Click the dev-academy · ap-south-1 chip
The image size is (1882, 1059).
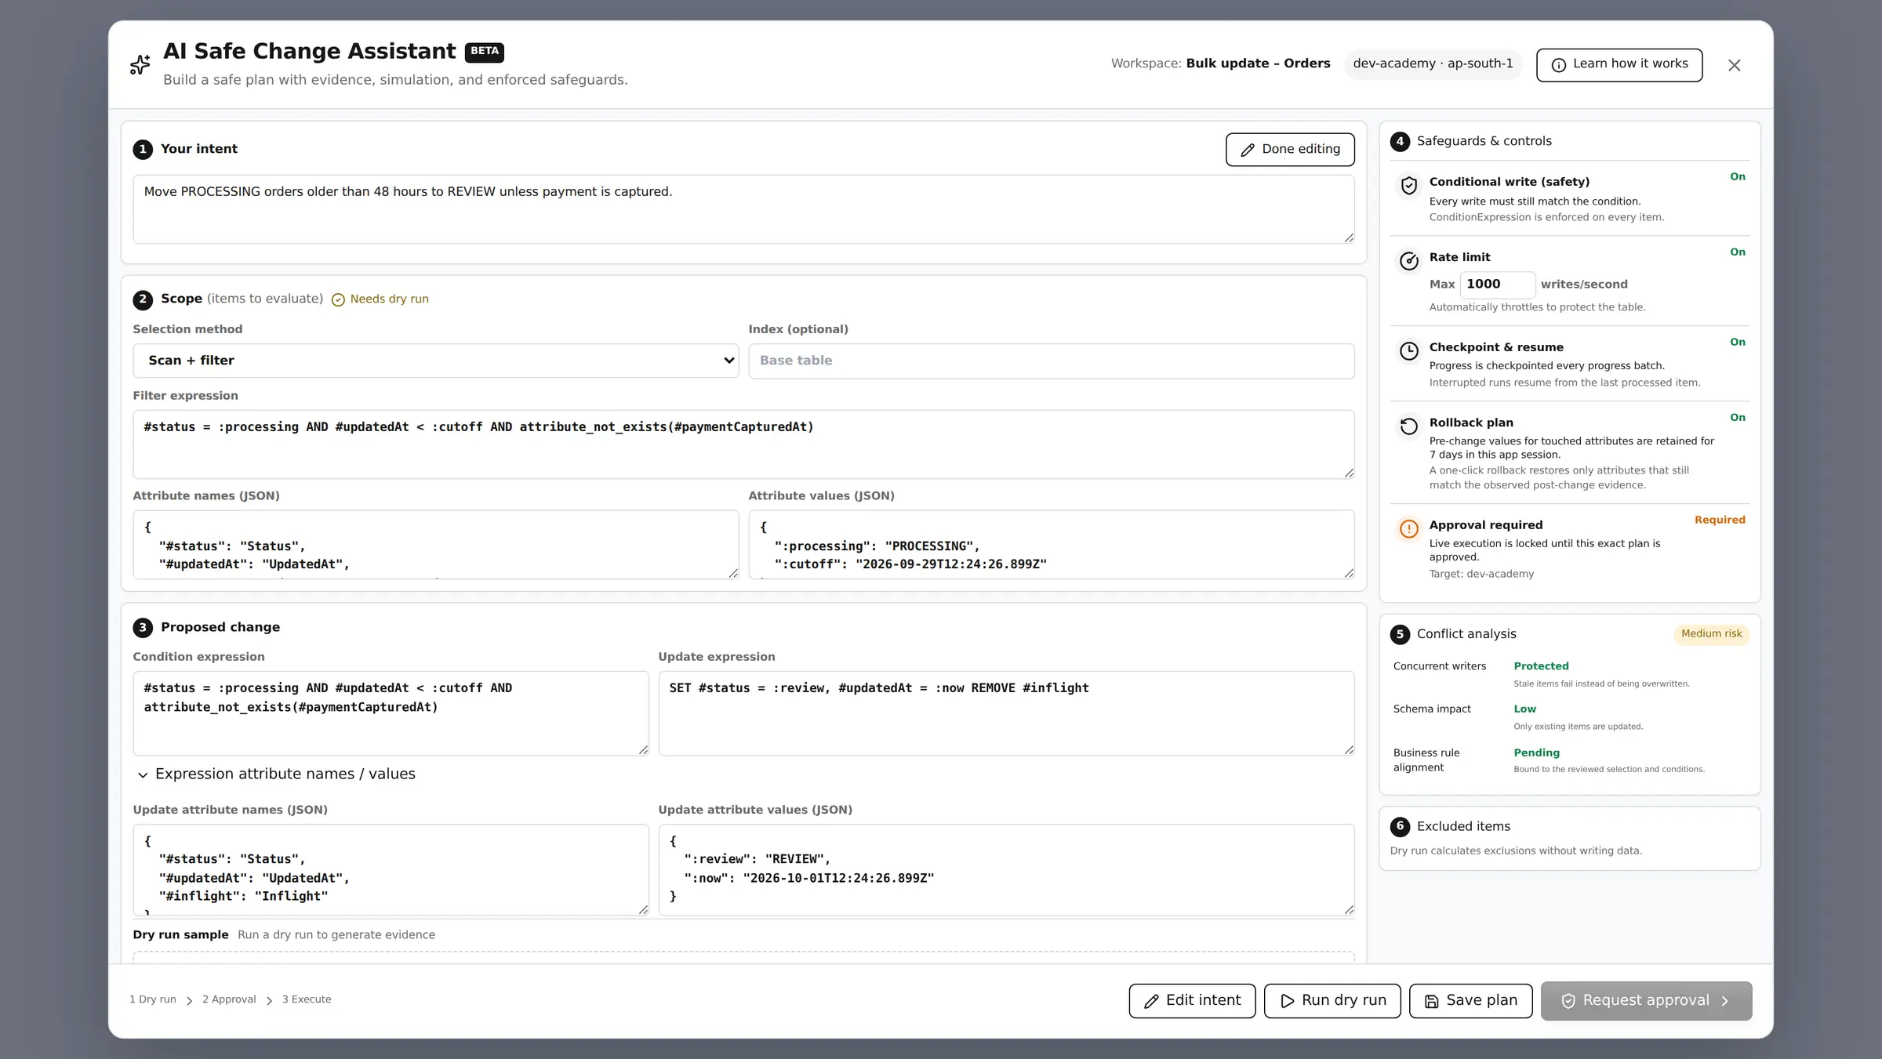coord(1433,63)
